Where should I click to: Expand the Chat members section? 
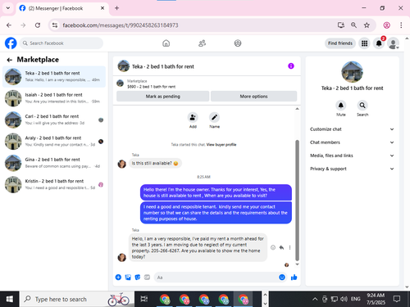point(352,142)
